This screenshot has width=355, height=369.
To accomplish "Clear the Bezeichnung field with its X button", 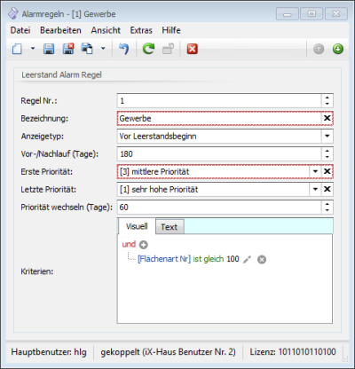I will tap(327, 118).
